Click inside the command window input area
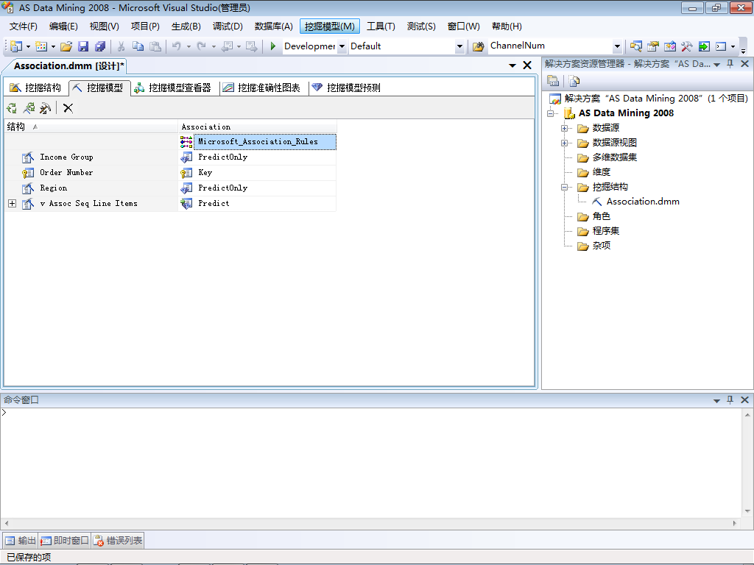 click(x=370, y=463)
